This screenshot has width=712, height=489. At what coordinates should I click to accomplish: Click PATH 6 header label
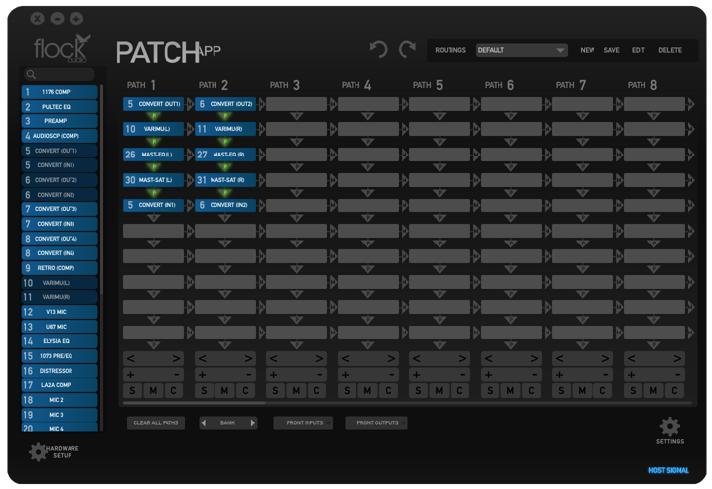[x=499, y=85]
